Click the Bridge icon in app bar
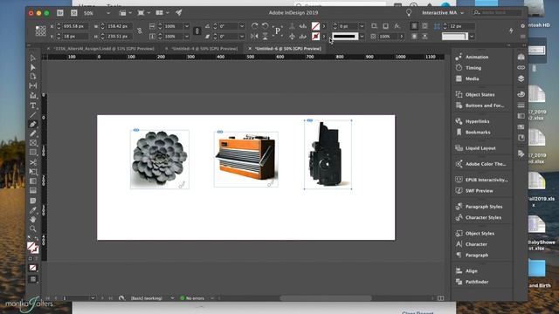The height and width of the screenshot is (314, 559). click(x=60, y=13)
